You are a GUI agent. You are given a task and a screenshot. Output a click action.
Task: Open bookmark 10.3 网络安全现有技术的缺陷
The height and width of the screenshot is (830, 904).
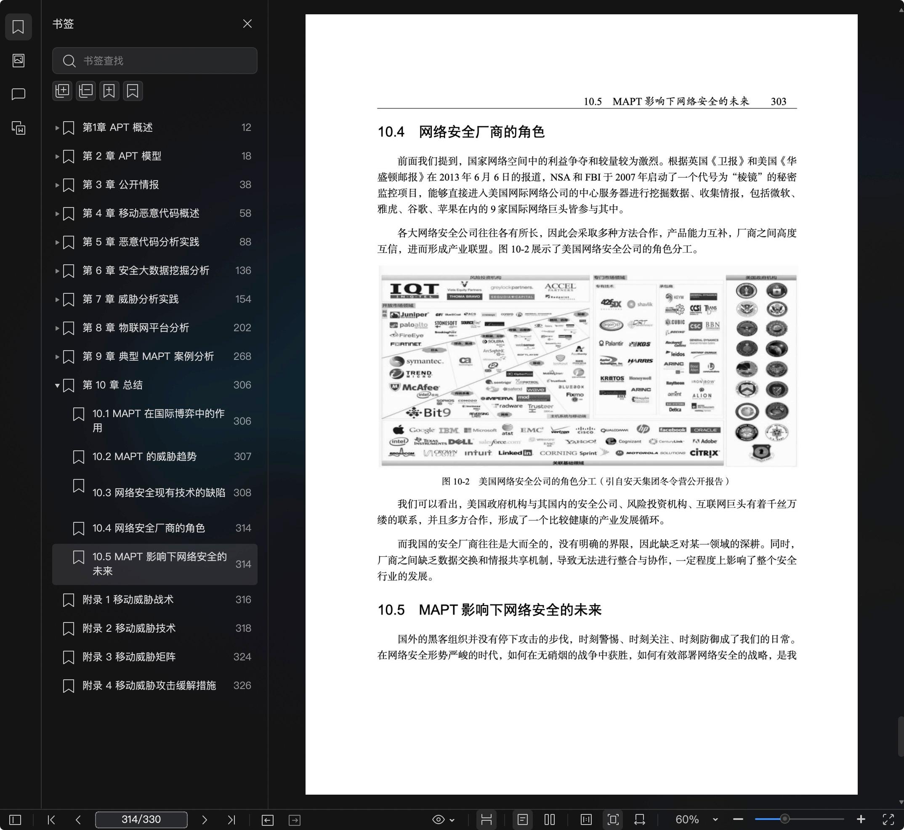pos(154,492)
